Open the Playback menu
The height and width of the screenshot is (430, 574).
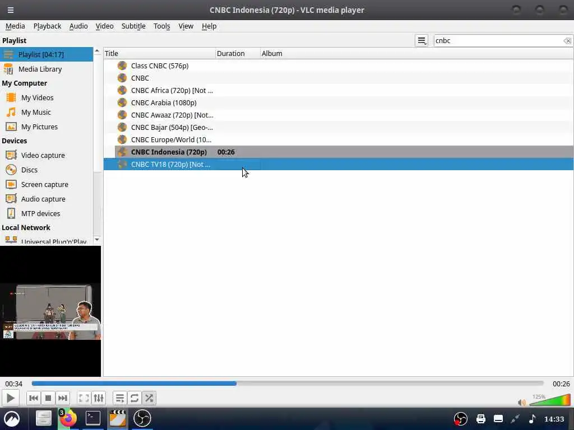47,26
